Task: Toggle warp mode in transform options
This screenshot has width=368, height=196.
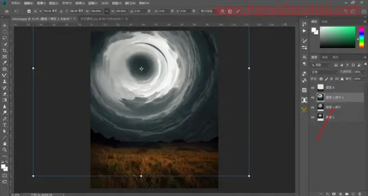Action: coord(222,11)
